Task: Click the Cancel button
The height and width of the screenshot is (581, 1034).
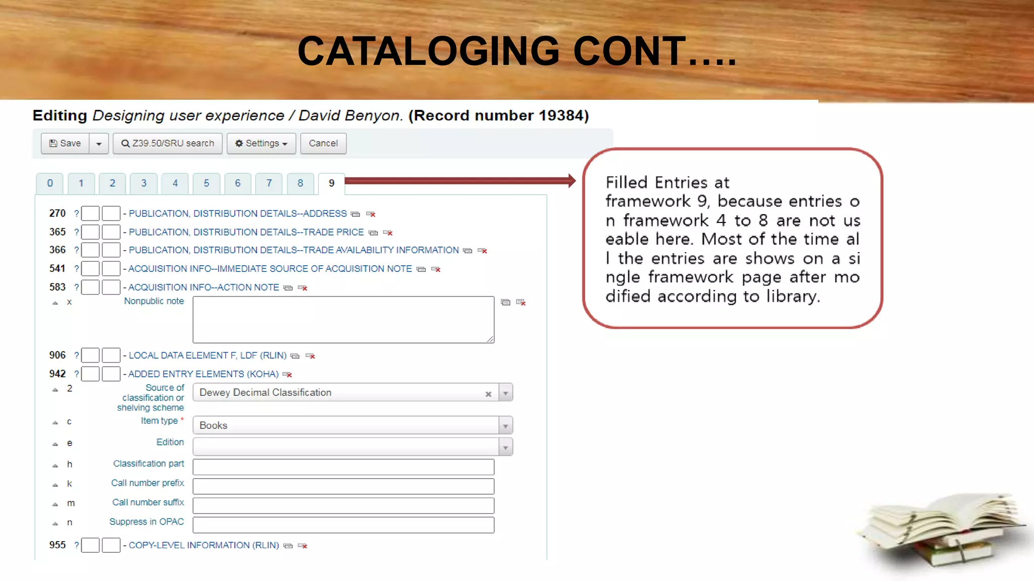Action: (323, 144)
